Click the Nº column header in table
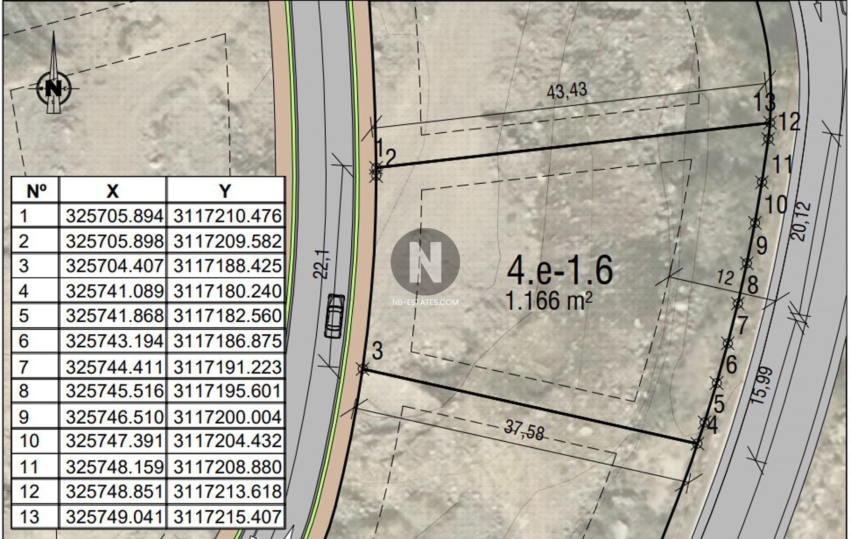This screenshot has width=851, height=539. 36,191
